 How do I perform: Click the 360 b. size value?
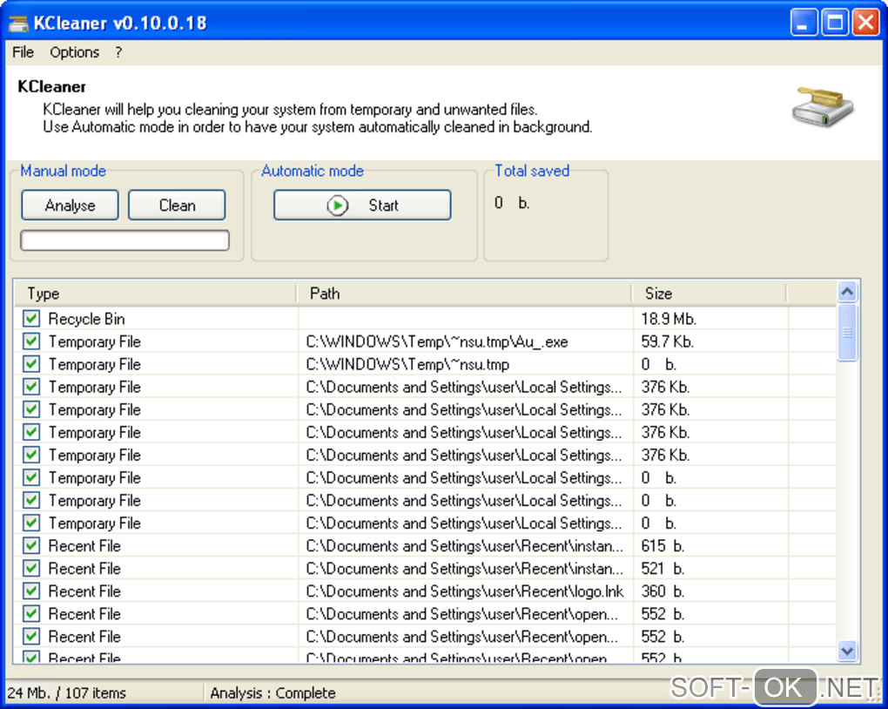pos(663,591)
